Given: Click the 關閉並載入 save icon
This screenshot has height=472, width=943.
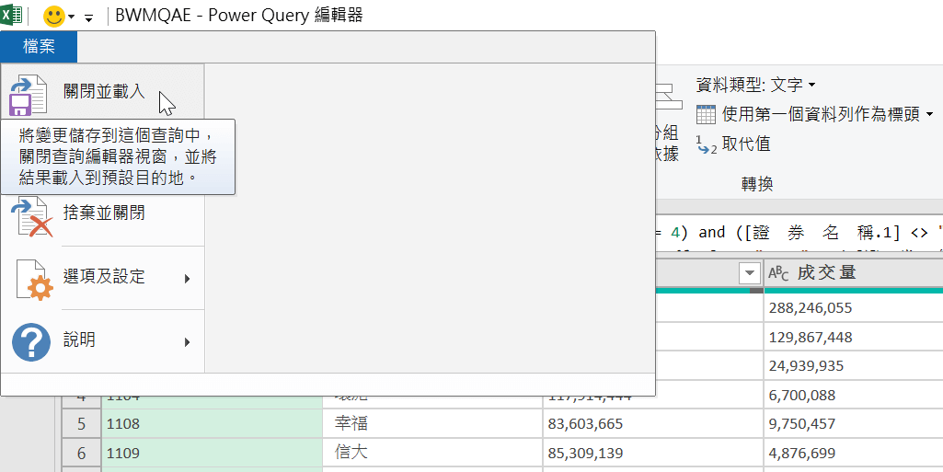Looking at the screenshot, I should pos(29,95).
